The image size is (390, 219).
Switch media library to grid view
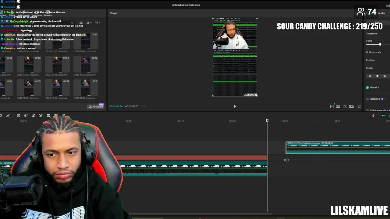(81, 23)
